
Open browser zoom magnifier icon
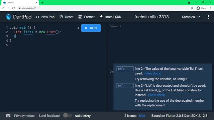(192, 8)
